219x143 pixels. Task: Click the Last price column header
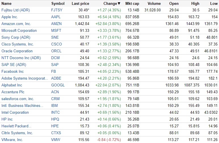pyautogui.click(x=80, y=4)
